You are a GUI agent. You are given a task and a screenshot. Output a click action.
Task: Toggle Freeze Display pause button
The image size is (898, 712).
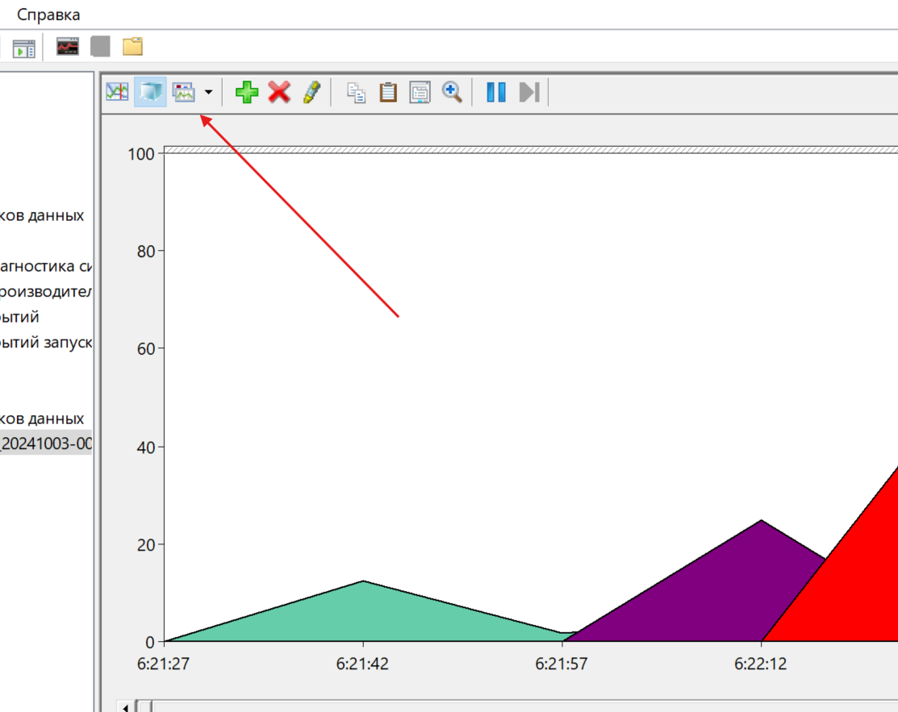pyautogui.click(x=496, y=92)
